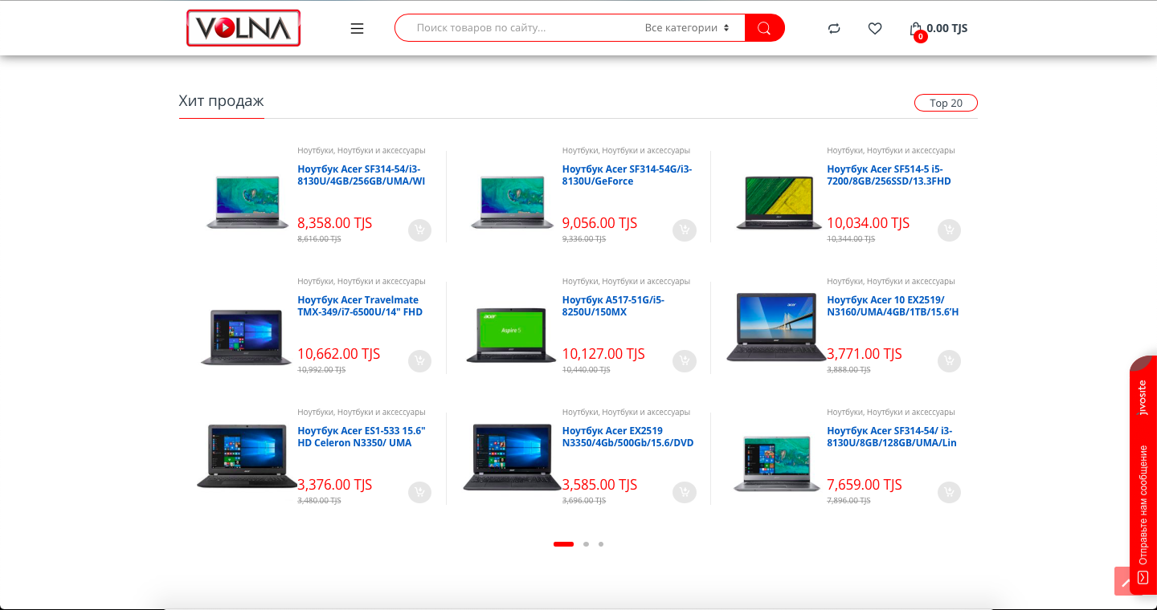This screenshot has width=1157, height=610.
Task: Click category link above Acer SF314-54/i3 4GB
Action: (362, 150)
